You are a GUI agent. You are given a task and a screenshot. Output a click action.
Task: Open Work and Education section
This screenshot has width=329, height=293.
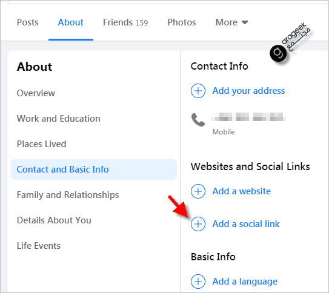(x=59, y=119)
